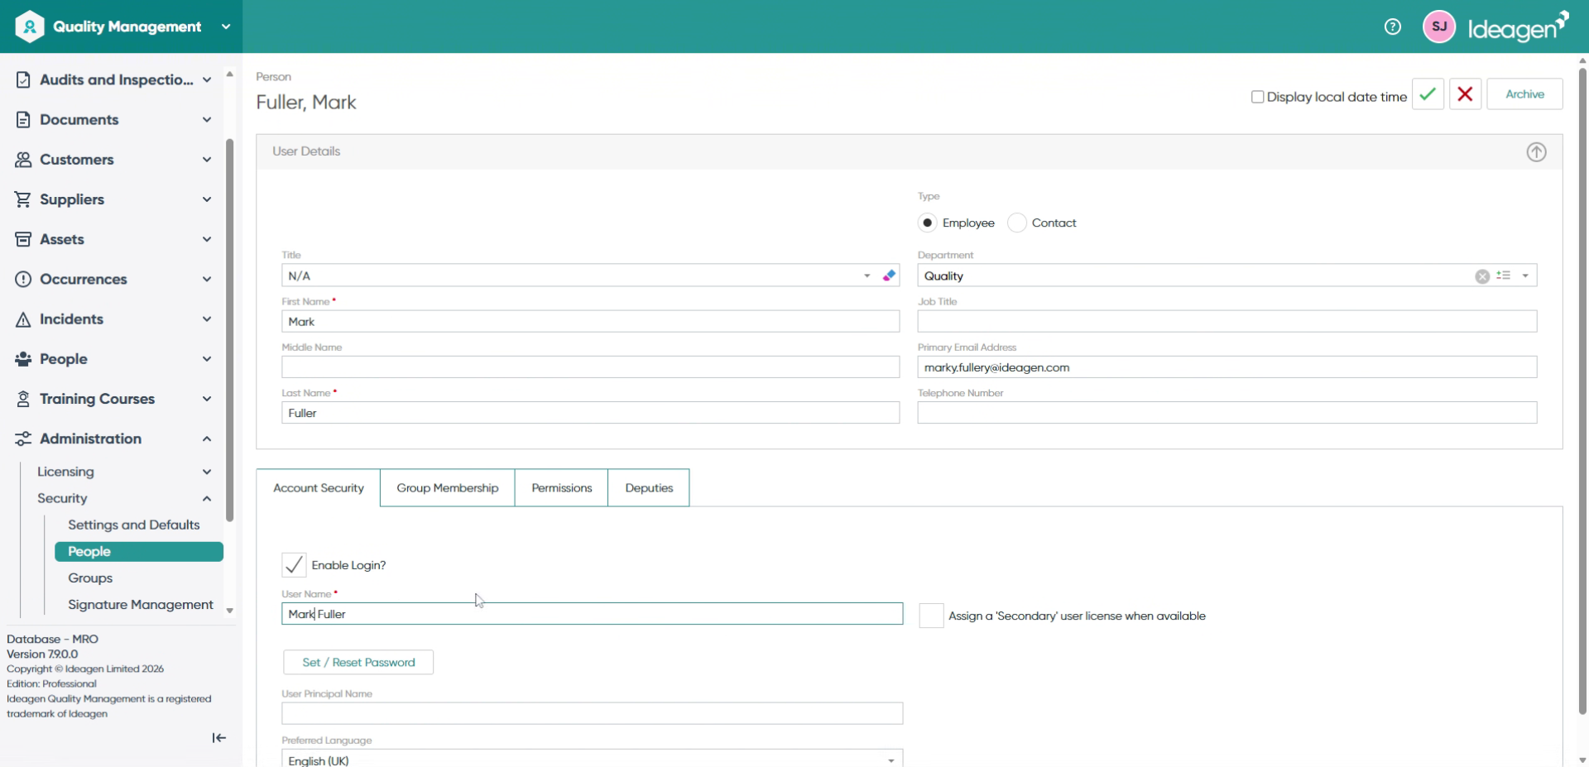1589x767 pixels.
Task: Open Settings and Defaults in sidebar
Action: click(134, 525)
